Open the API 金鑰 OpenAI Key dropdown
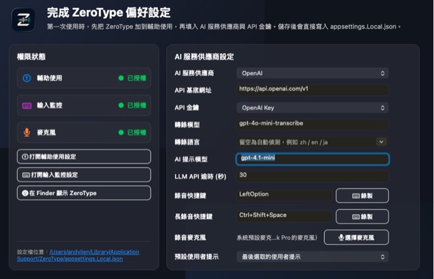This screenshot has height=279, width=434. click(x=313, y=108)
